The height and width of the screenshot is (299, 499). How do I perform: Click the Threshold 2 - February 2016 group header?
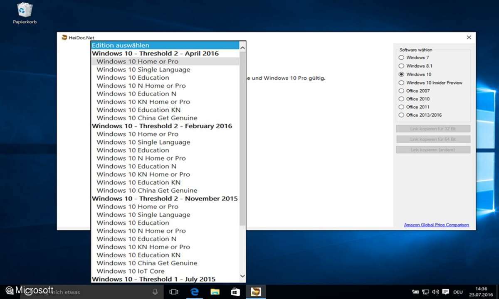coord(166,126)
